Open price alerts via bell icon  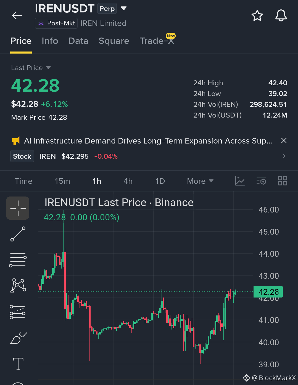pyautogui.click(x=281, y=15)
